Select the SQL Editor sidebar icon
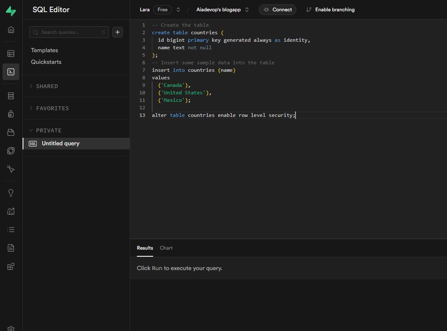Viewport: 447px width, 331px height. pos(11,72)
